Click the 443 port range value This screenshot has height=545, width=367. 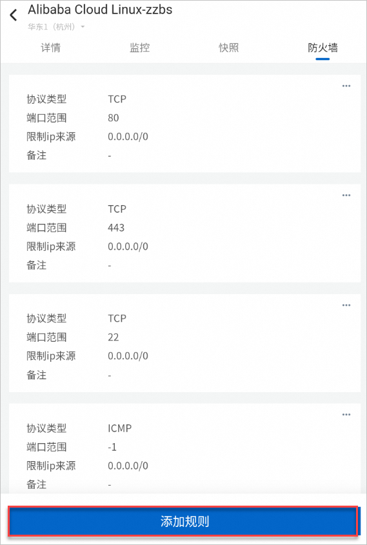(x=116, y=228)
